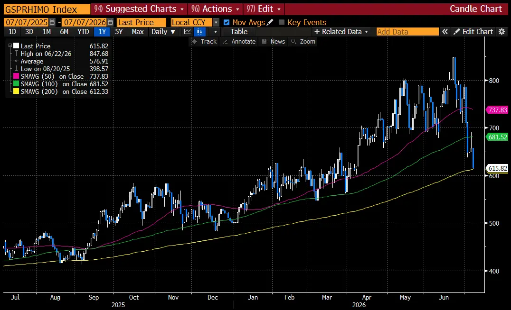Image resolution: width=511 pixels, height=310 pixels.
Task: Activate the Annotate pencil tool
Action: 239,41
